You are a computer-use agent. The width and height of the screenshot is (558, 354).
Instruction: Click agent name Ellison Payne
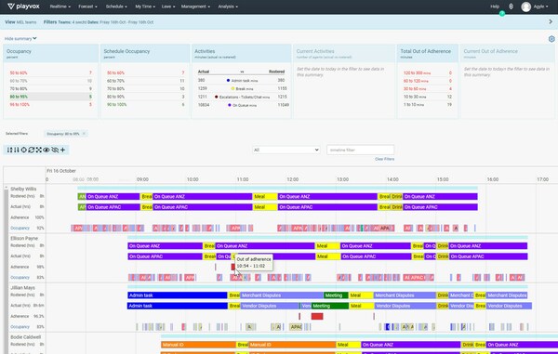[x=24, y=238]
